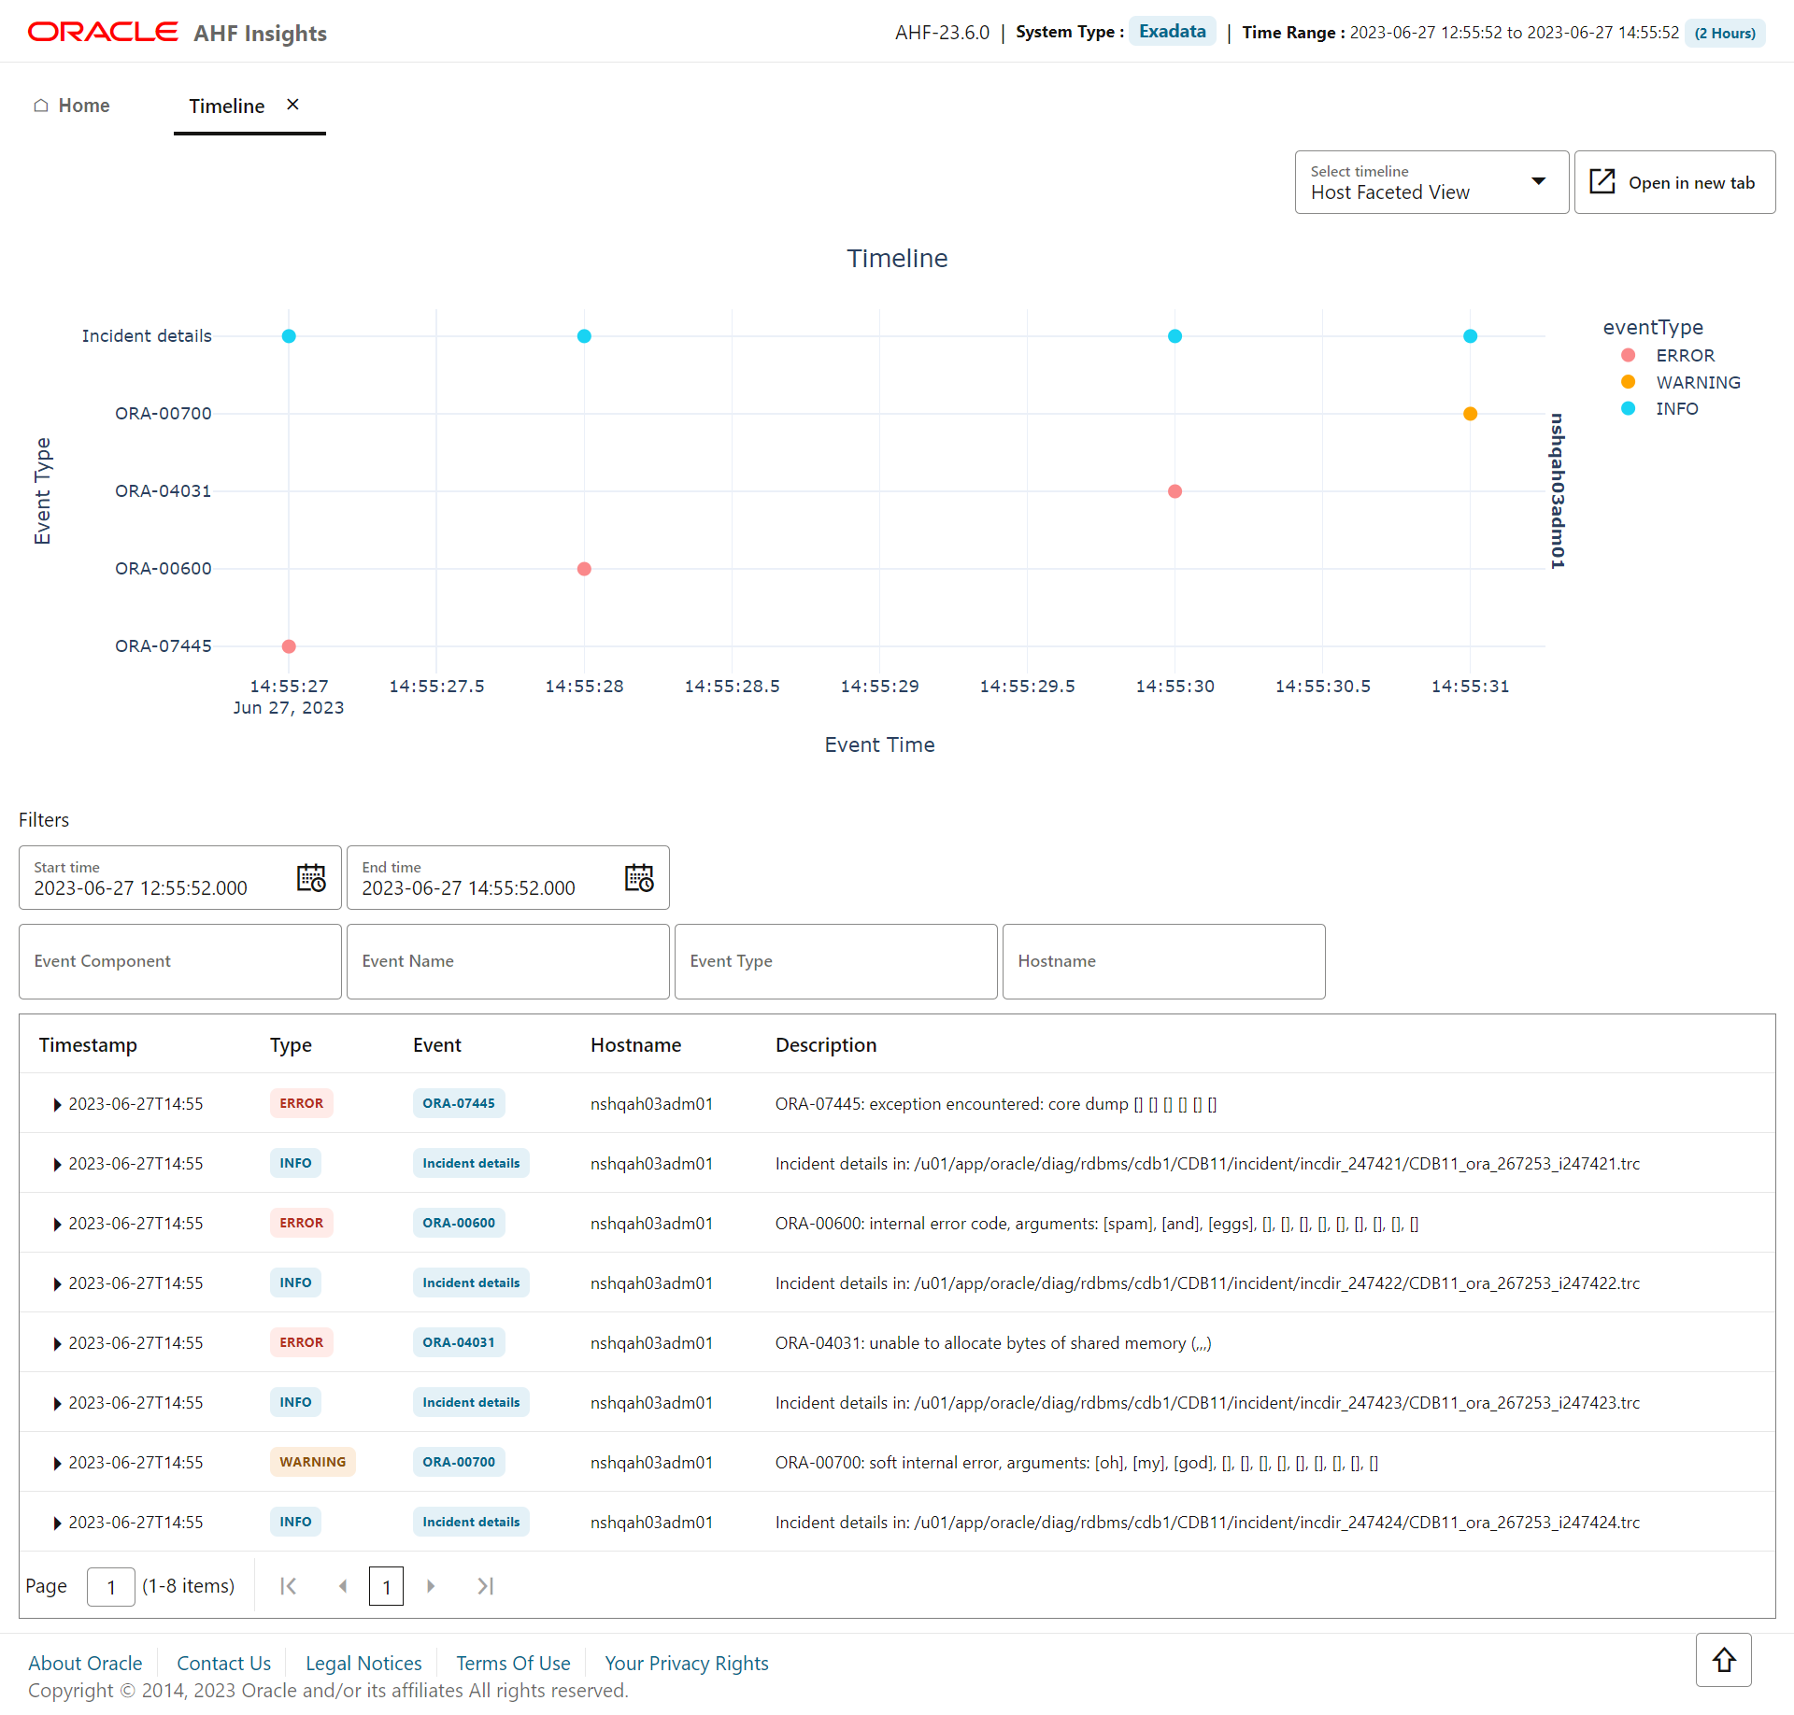
Task: Go to the Home tab
Action: click(x=72, y=106)
